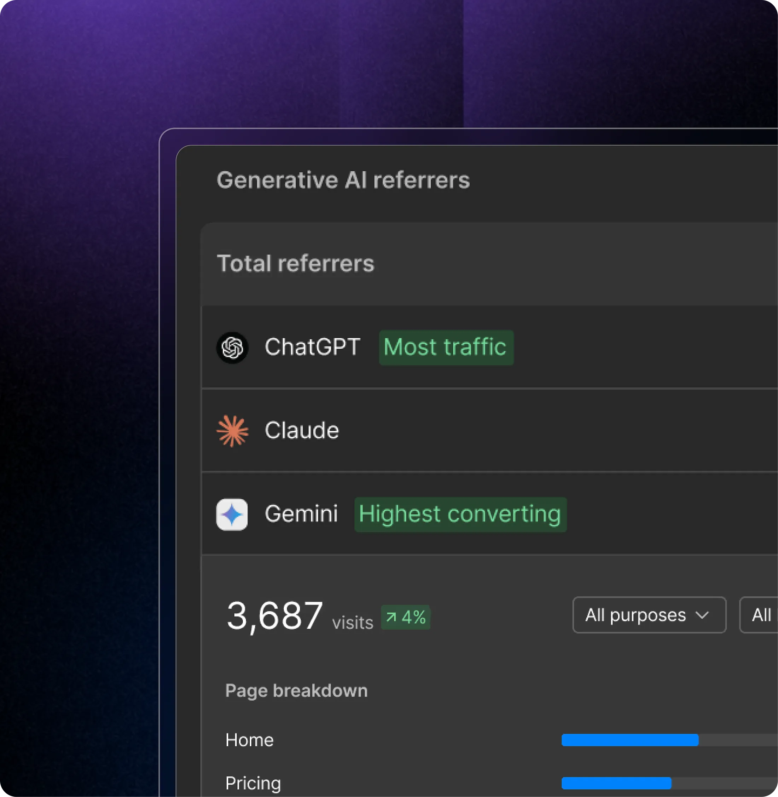Select the ChatGPT referrer name
The height and width of the screenshot is (797, 778).
pyautogui.click(x=313, y=347)
